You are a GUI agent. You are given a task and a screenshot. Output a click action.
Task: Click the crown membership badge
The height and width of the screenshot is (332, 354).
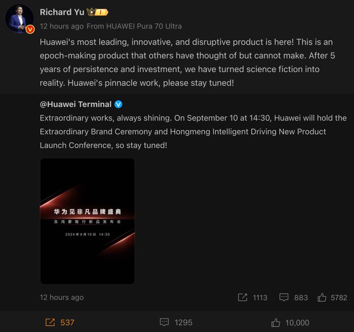pyautogui.click(x=97, y=12)
